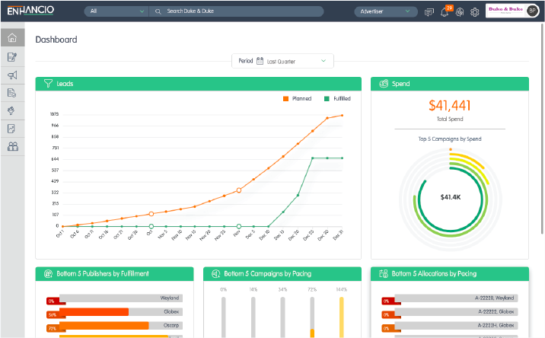
Task: Click the A-2222H, Globex allocation bar
Action: [456, 326]
